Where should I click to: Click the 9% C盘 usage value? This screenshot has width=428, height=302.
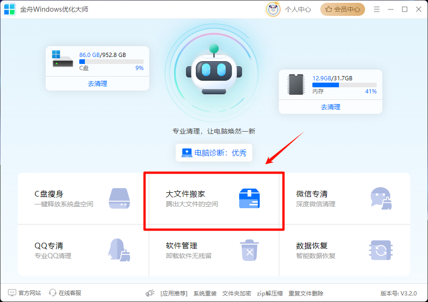(139, 68)
